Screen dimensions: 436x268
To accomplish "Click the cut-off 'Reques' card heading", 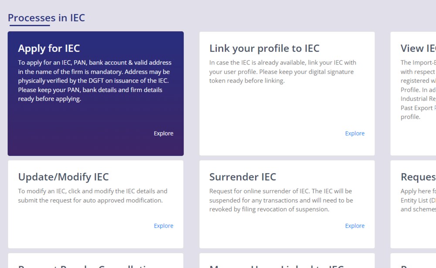I will pyautogui.click(x=418, y=177).
